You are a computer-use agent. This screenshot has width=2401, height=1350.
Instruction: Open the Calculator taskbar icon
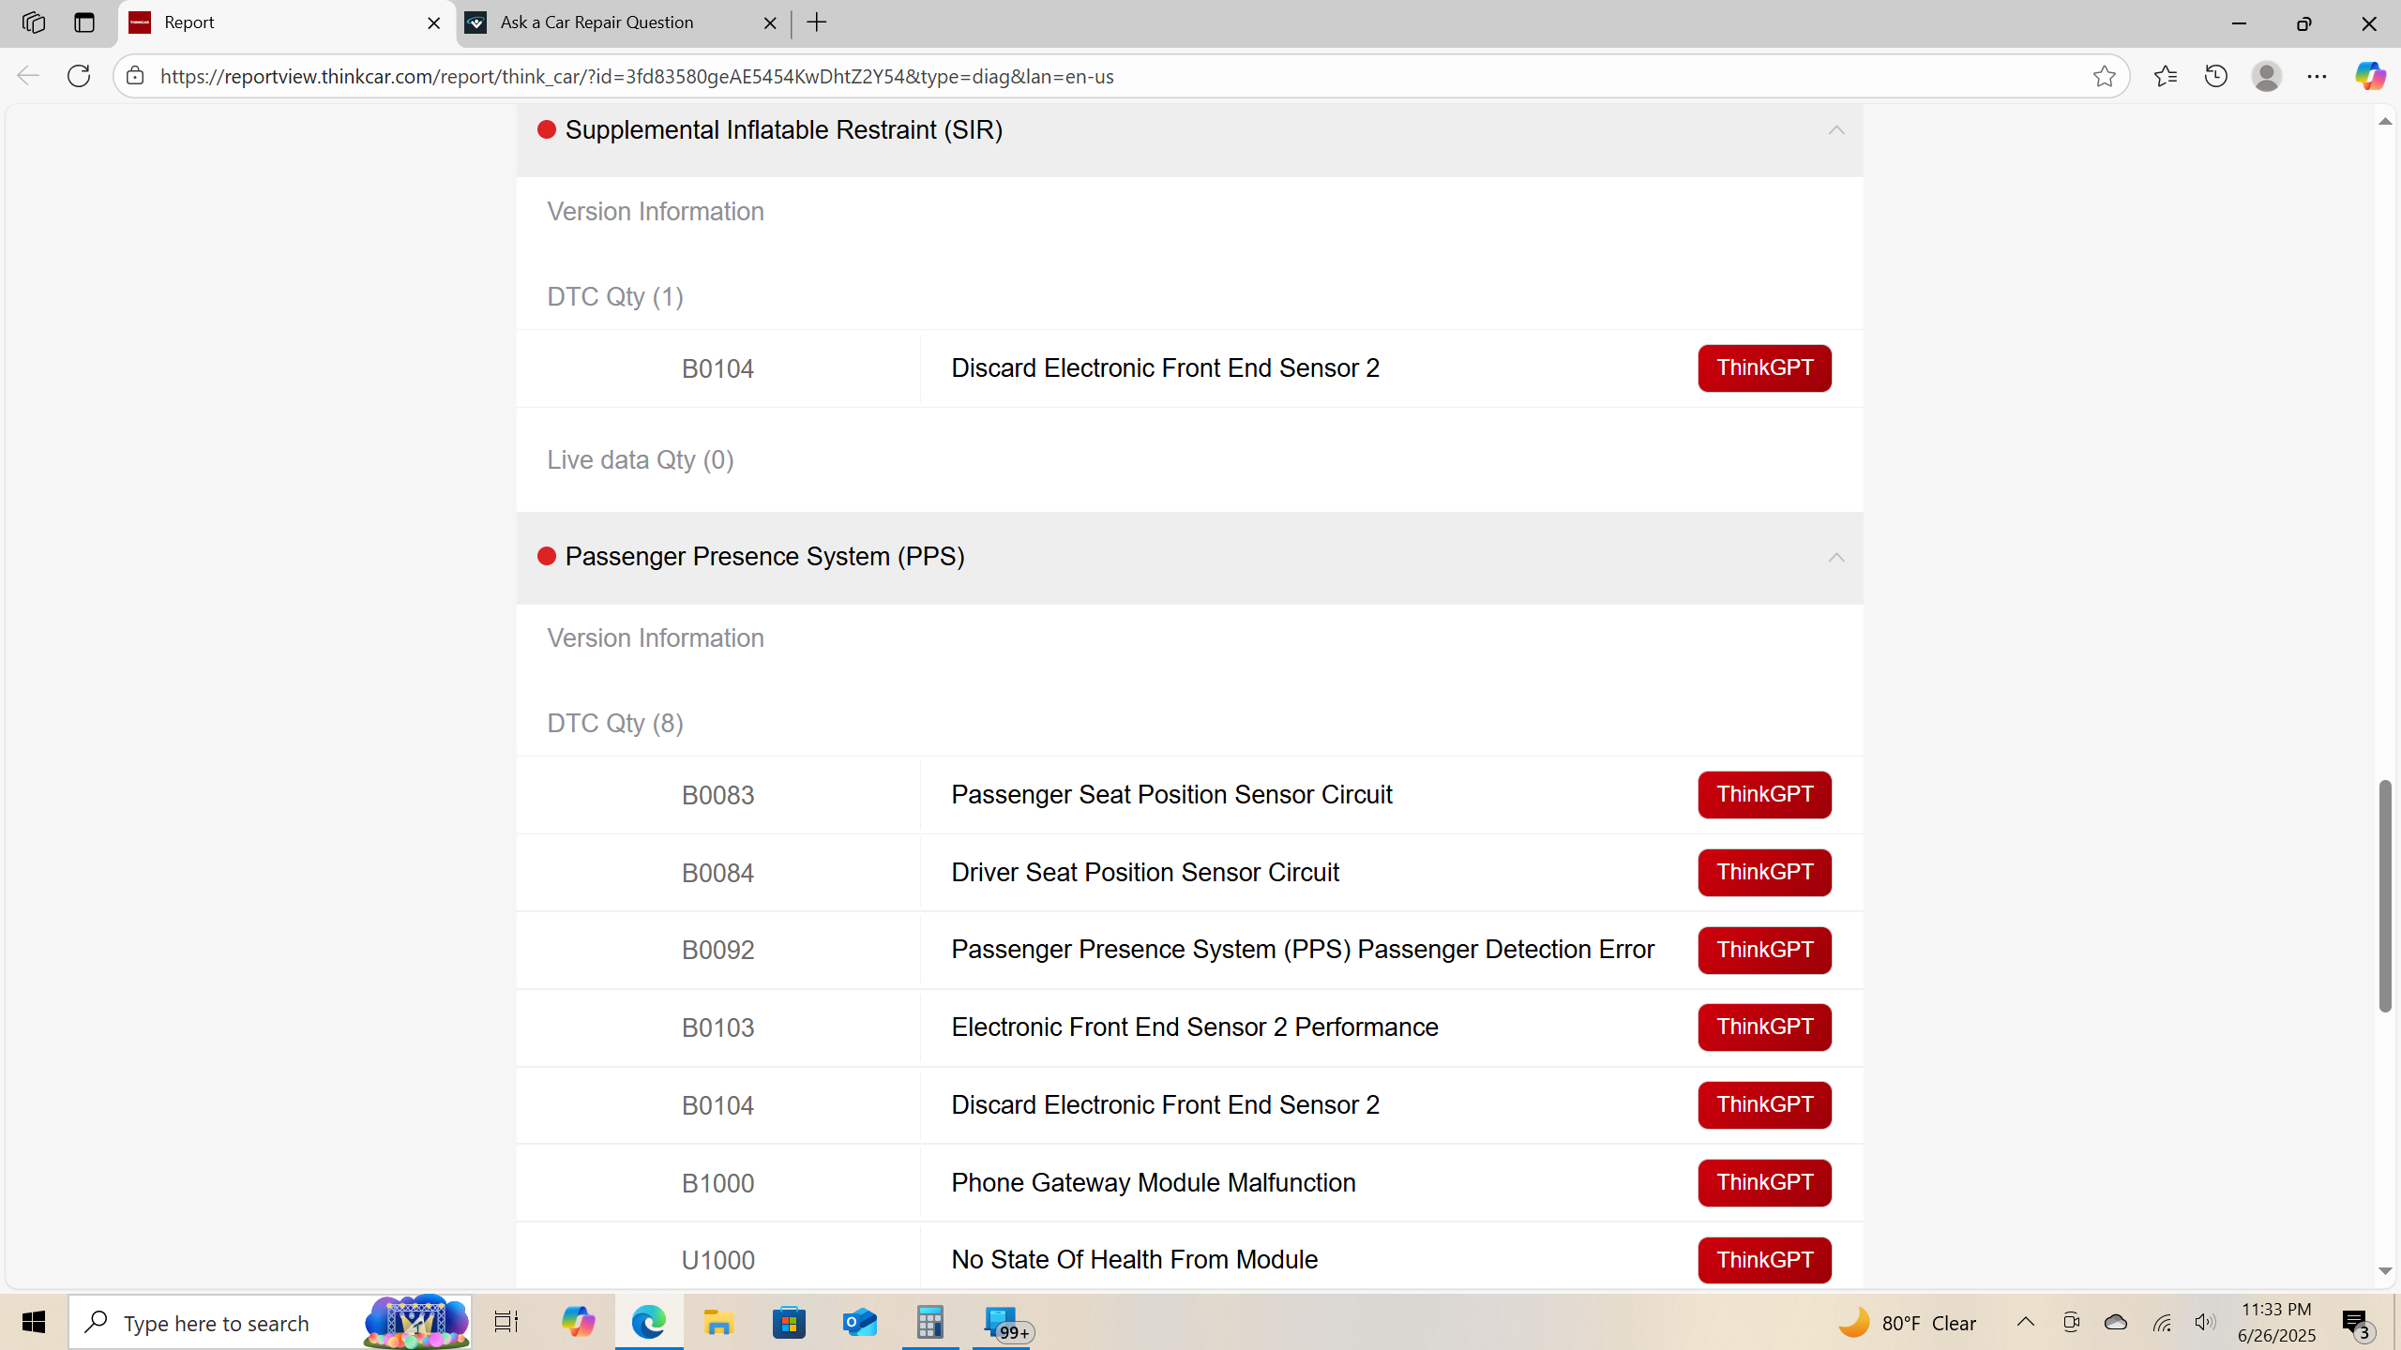[929, 1323]
